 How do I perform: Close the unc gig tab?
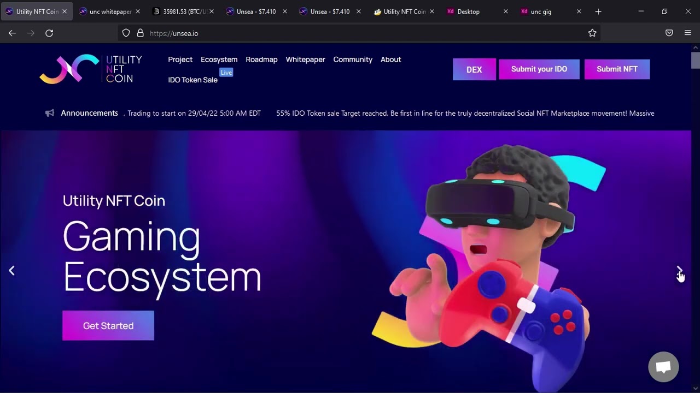[579, 11]
